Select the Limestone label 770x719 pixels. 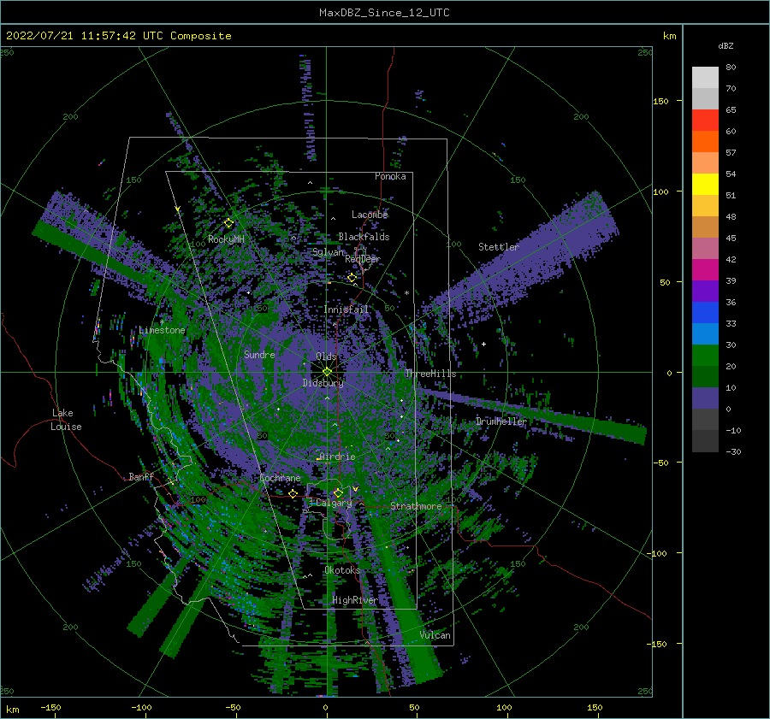pyautogui.click(x=162, y=330)
